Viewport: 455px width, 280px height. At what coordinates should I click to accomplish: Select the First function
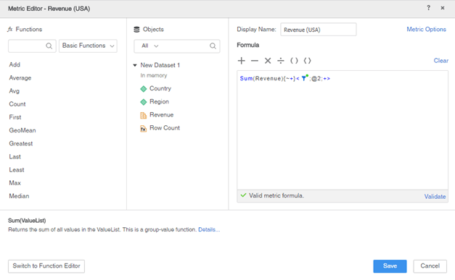pyautogui.click(x=15, y=117)
